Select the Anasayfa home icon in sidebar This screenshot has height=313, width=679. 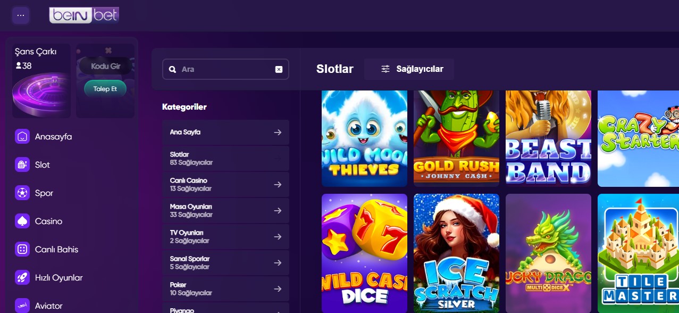pyautogui.click(x=22, y=136)
